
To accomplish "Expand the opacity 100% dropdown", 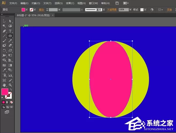I will point(130,10).
